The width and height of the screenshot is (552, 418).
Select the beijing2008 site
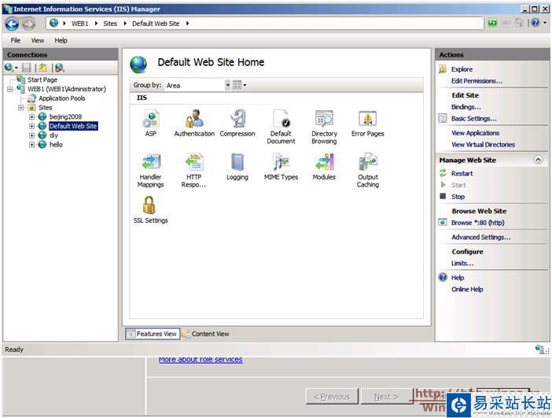pyautogui.click(x=65, y=117)
